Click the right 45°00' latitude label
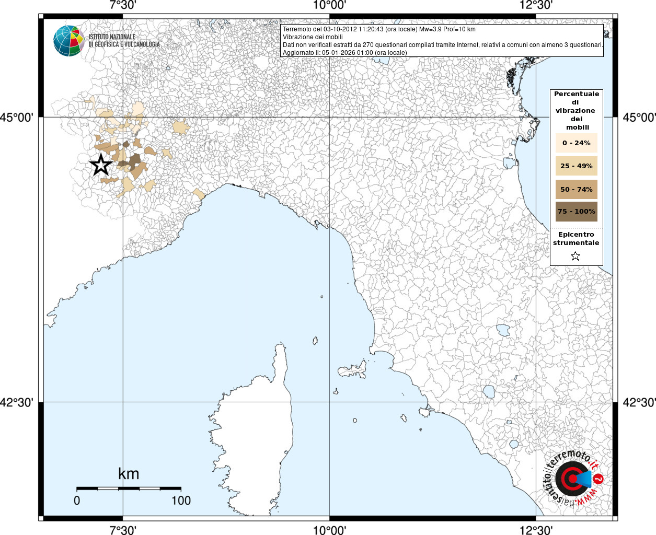 click(639, 118)
